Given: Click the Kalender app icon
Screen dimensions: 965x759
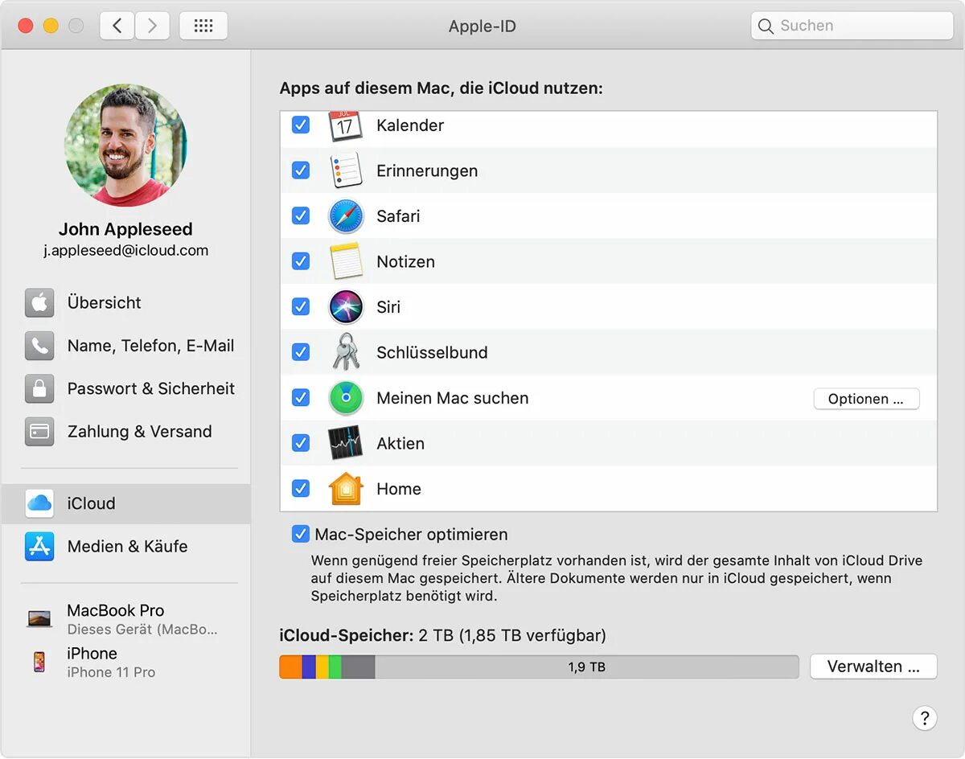Looking at the screenshot, I should click(346, 125).
